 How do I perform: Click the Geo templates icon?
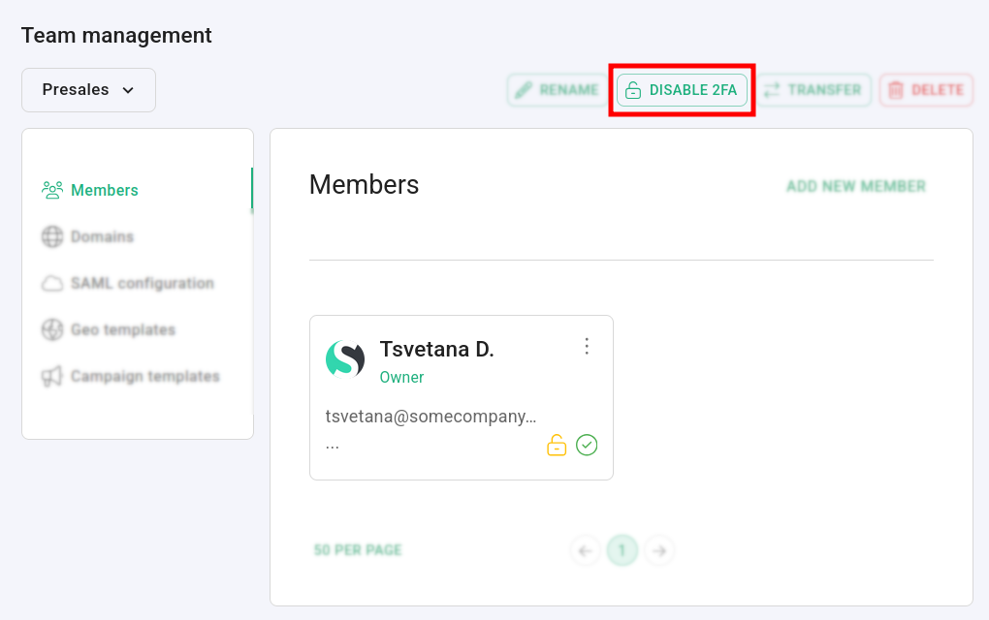pos(52,329)
